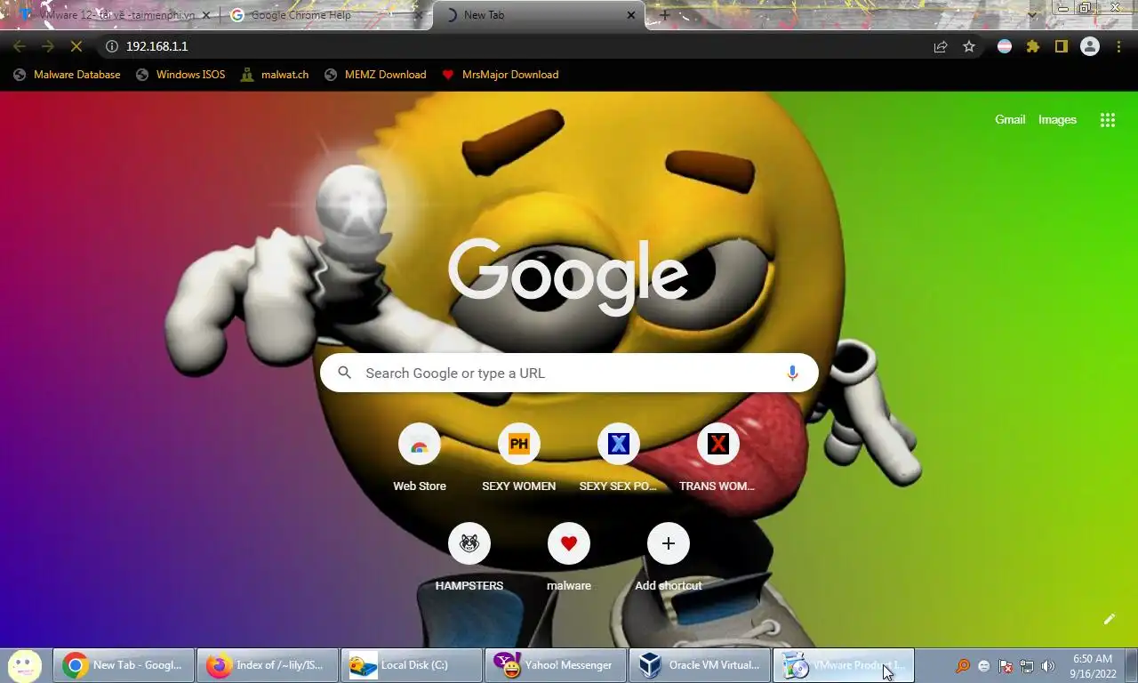Click the Add shortcut plus button
The width and height of the screenshot is (1138, 683).
click(669, 543)
